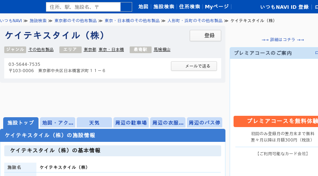Click the 登録 button
This screenshot has height=176, width=318.
(205, 36)
